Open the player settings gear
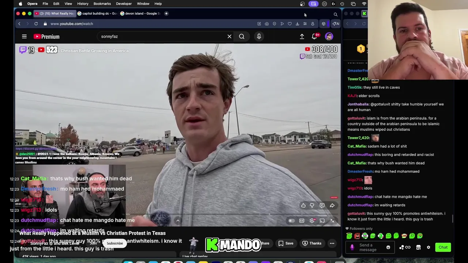468x263 pixels. [312, 221]
